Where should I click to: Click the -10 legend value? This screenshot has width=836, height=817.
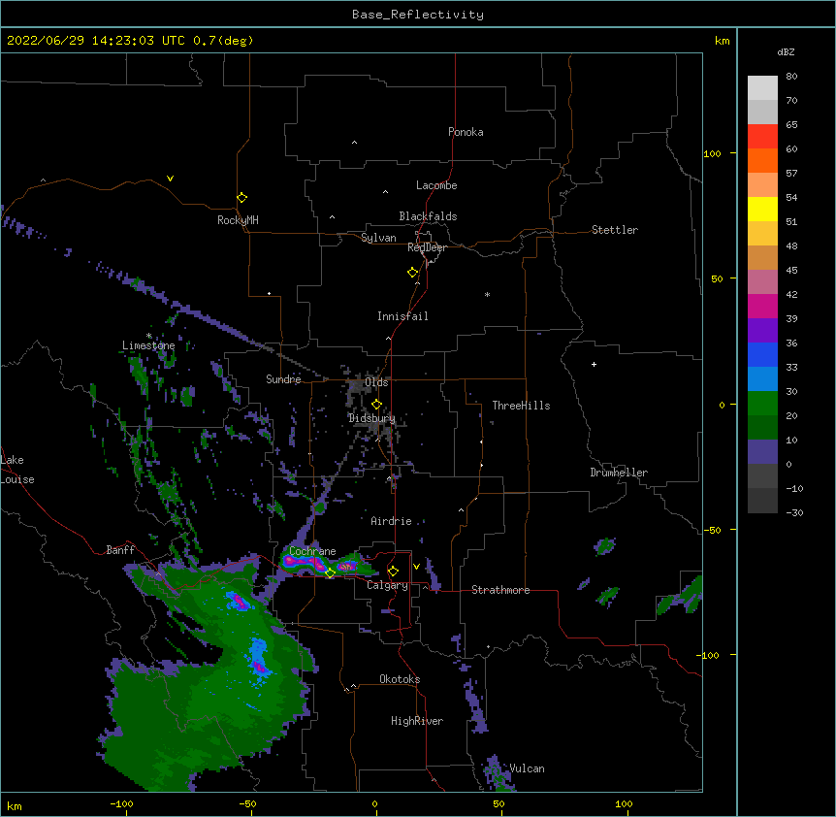794,488
